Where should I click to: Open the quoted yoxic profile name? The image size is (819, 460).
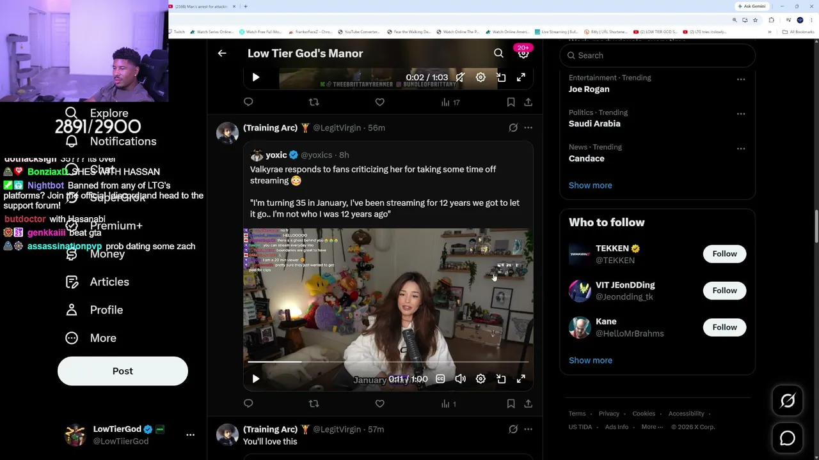[276, 155]
